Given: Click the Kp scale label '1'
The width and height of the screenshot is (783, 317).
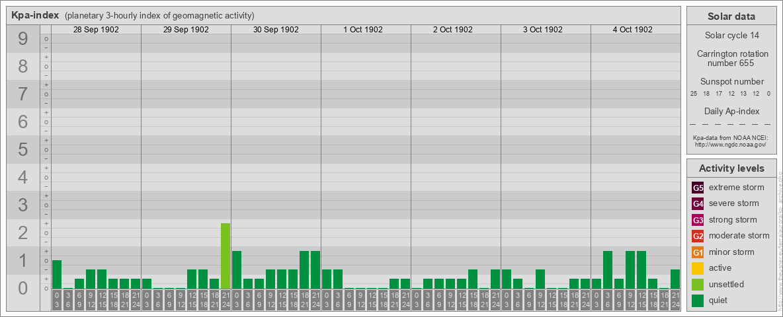Looking at the screenshot, I should point(23,260).
